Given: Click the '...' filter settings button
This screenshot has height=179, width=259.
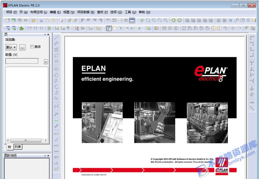Looking at the screenshot, I should point(22,47).
